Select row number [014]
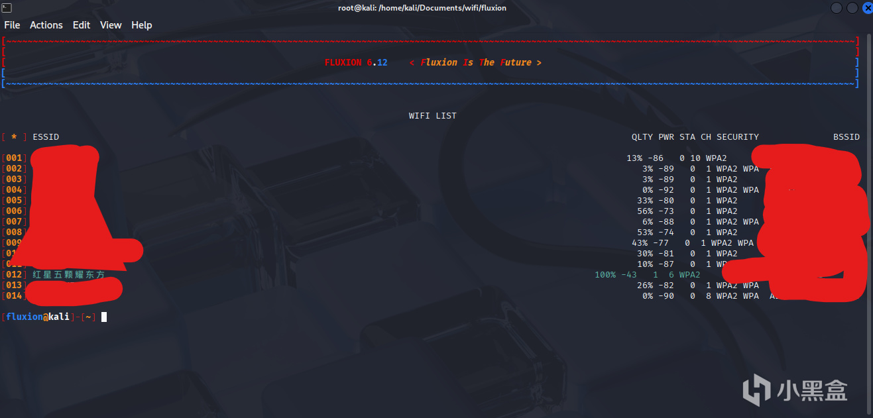Screen dimensions: 873x418 tap(14, 296)
